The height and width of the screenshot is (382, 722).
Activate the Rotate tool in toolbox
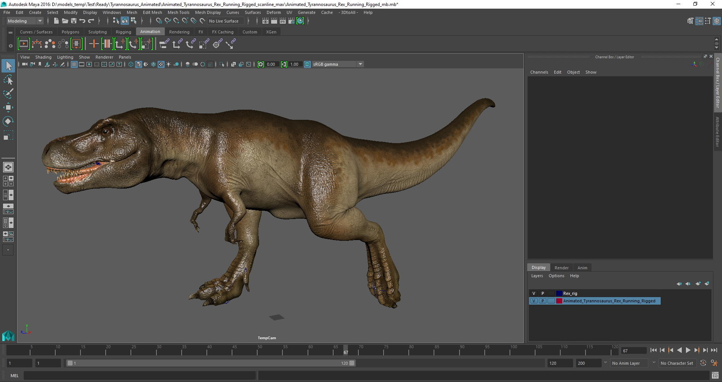tap(8, 121)
